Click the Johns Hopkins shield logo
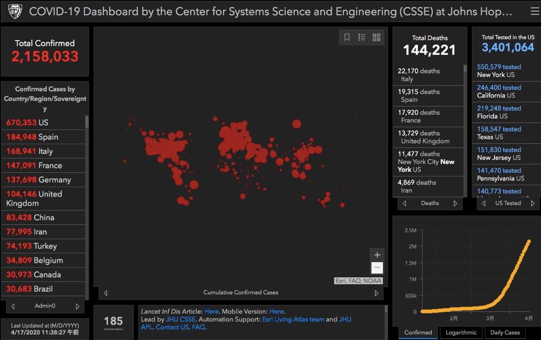 15,11
